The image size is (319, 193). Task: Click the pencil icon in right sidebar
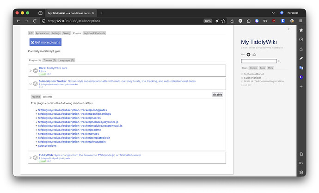[x=301, y=58]
